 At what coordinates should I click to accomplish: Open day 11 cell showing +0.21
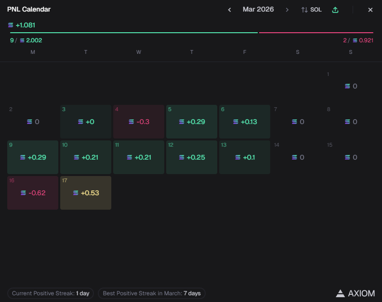139,157
